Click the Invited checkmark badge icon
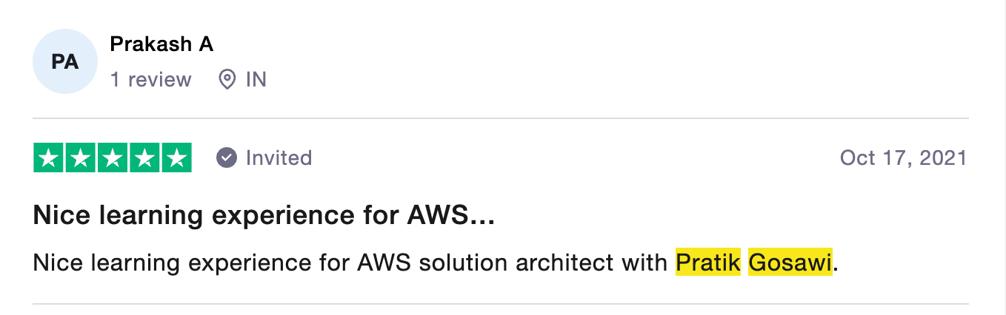The image size is (1006, 315). click(x=227, y=157)
